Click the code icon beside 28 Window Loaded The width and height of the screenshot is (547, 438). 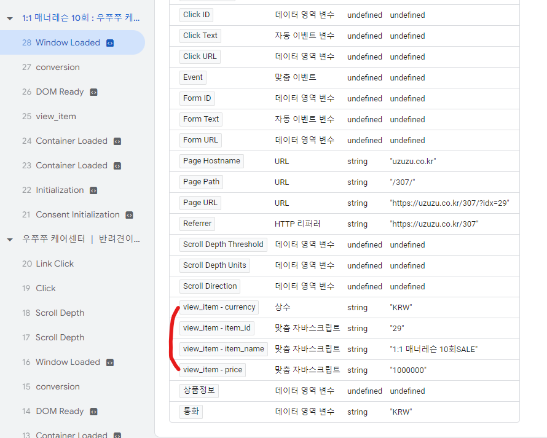[x=111, y=42]
